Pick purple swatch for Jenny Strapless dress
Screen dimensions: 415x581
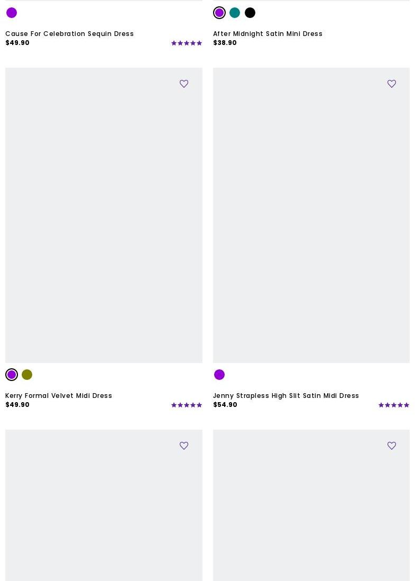219,375
